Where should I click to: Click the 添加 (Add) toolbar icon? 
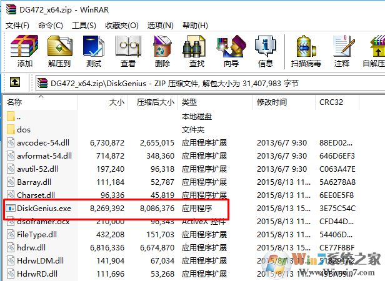pyautogui.click(x=24, y=46)
